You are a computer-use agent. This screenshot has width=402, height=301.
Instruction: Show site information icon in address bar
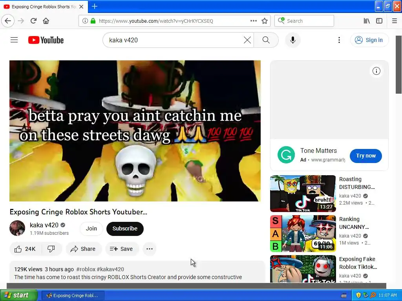tap(85, 21)
